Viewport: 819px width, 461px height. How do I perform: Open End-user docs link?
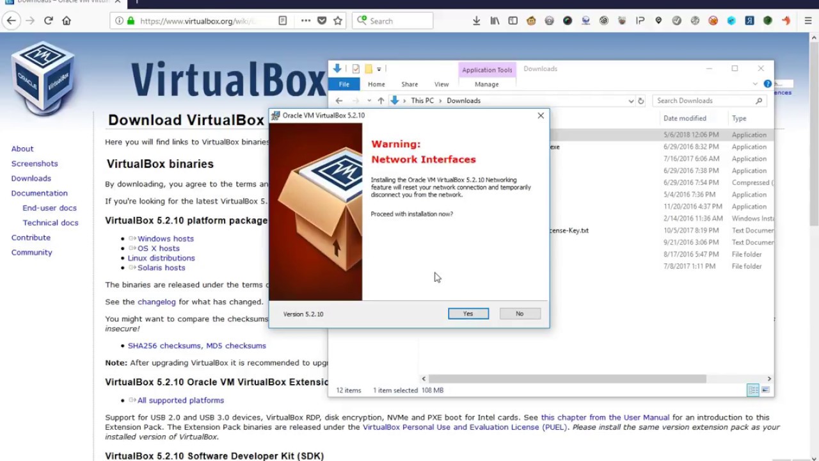[x=49, y=207]
